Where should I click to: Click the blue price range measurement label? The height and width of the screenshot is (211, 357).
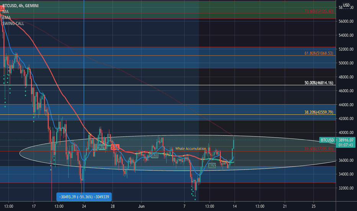click(x=84, y=197)
